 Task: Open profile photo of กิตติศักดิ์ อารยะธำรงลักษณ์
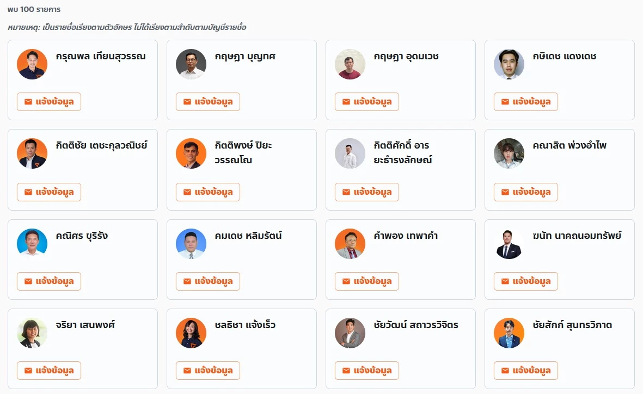point(350,153)
